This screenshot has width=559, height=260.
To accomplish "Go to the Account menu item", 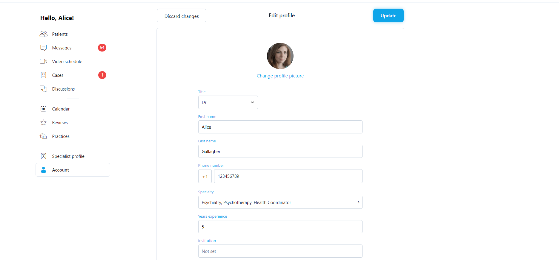I will coord(73,170).
